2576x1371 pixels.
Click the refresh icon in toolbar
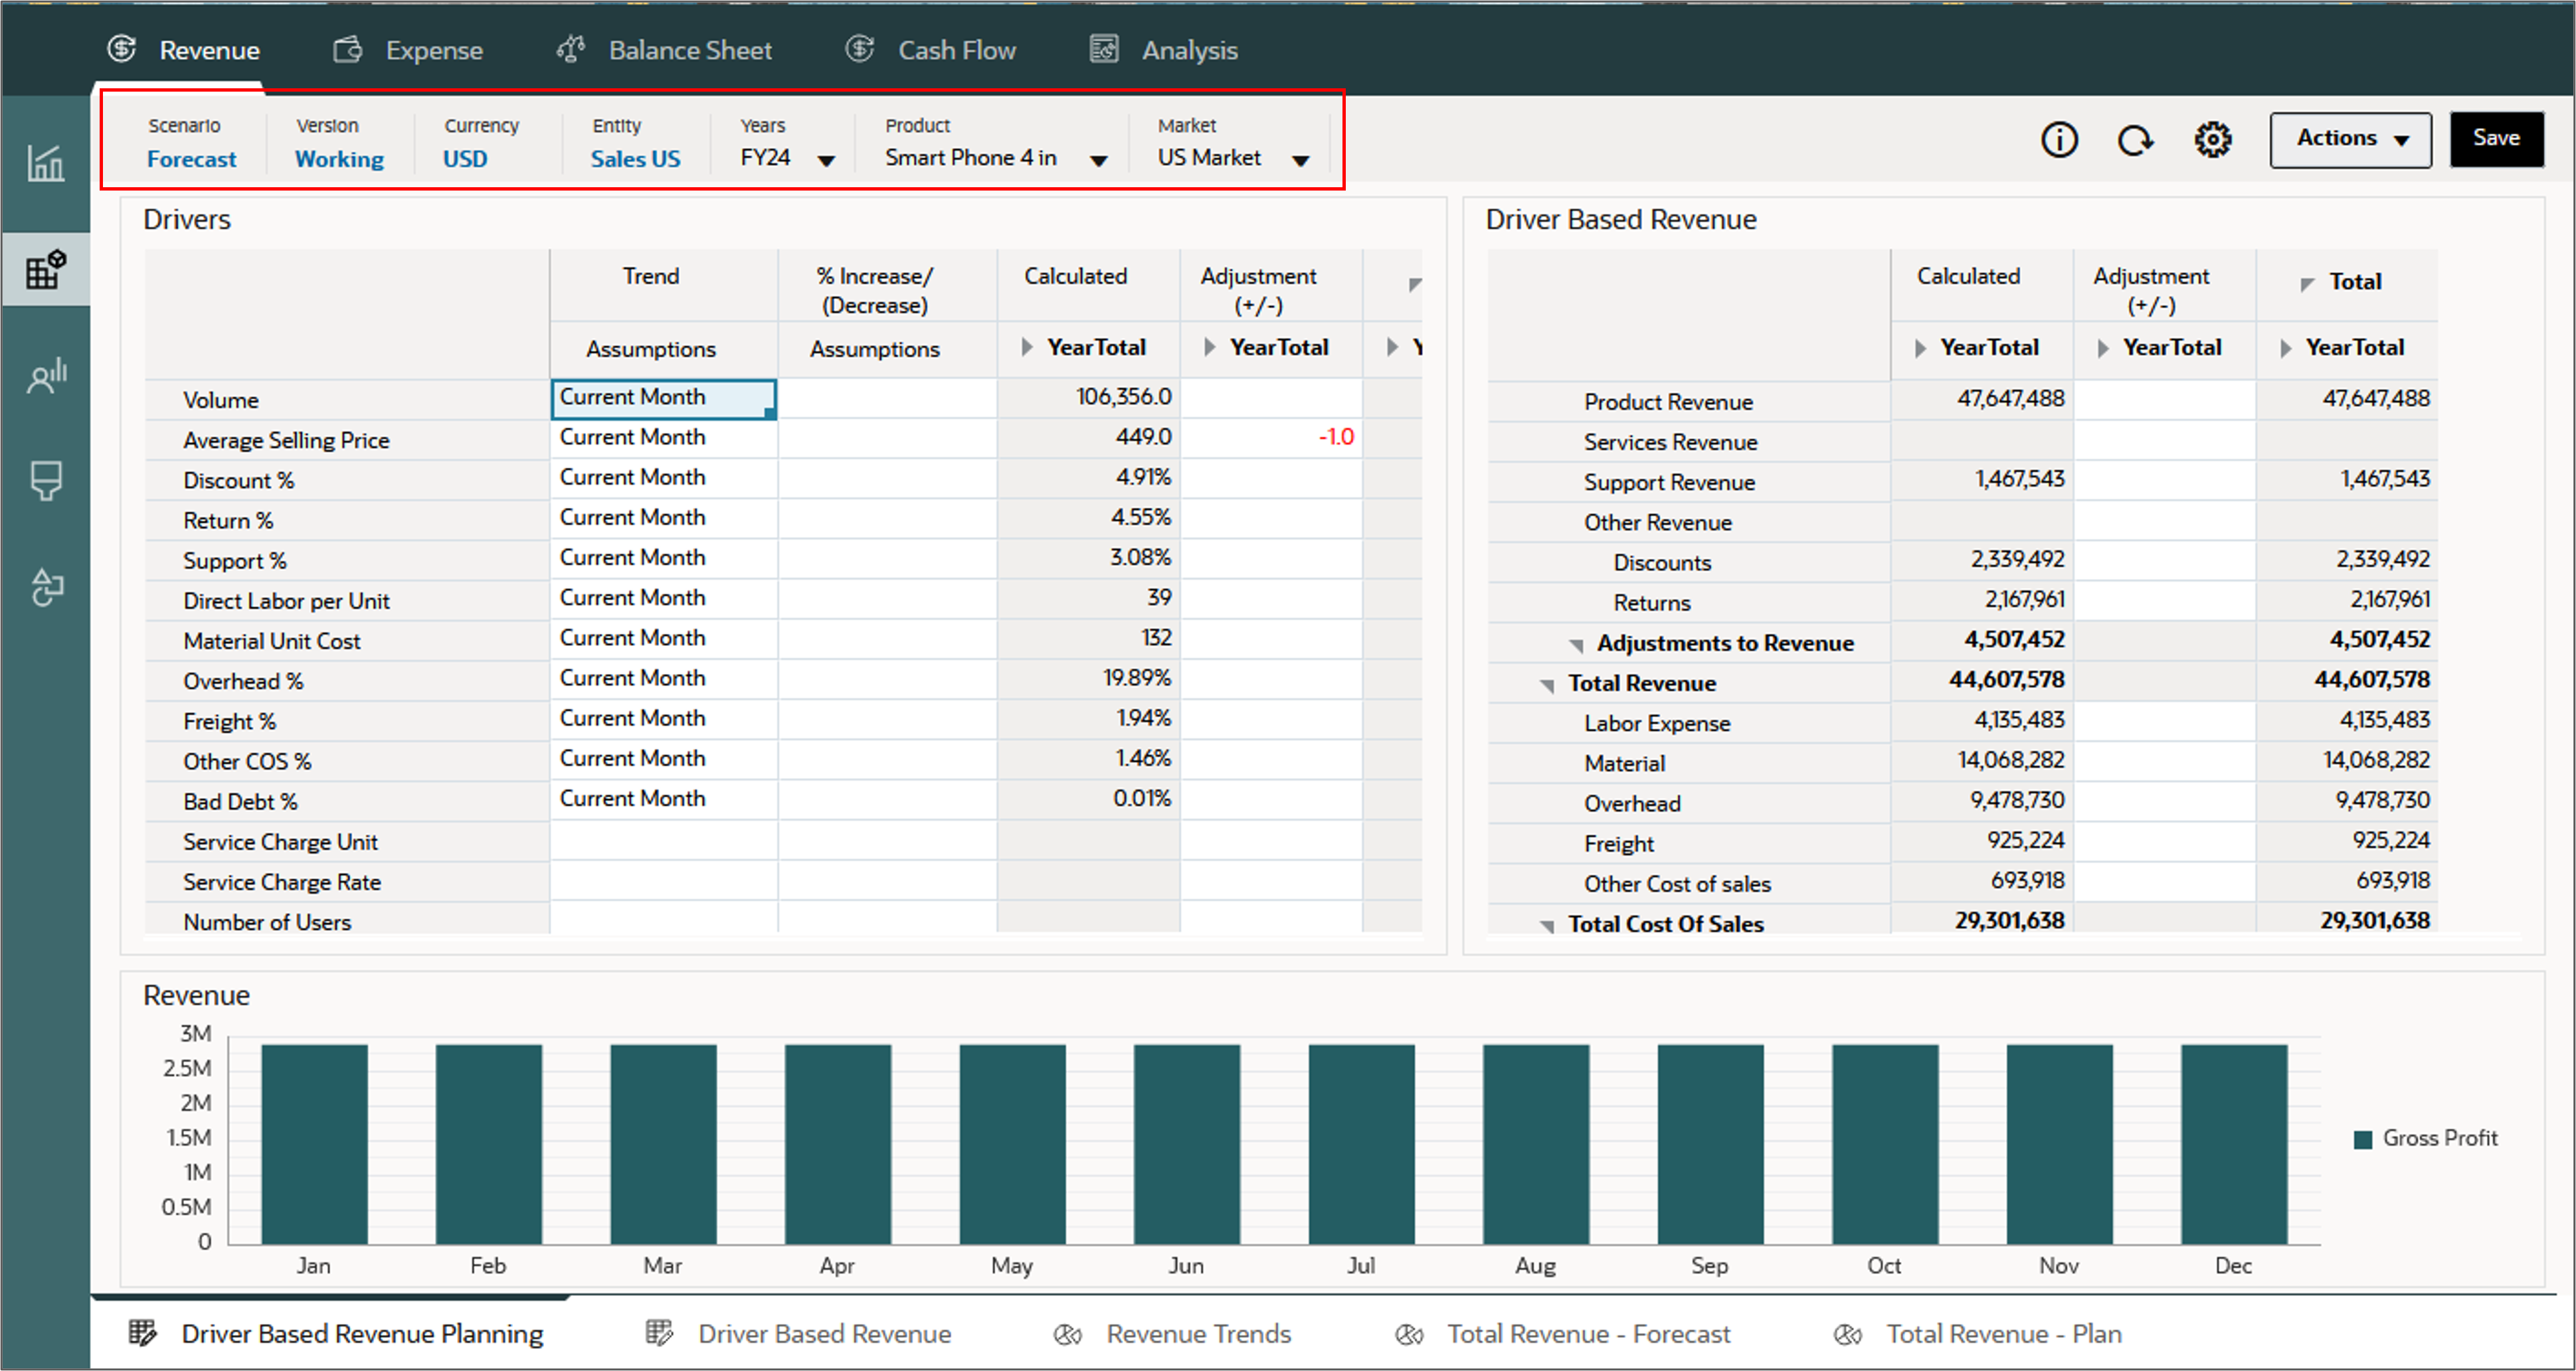pyautogui.click(x=2134, y=140)
